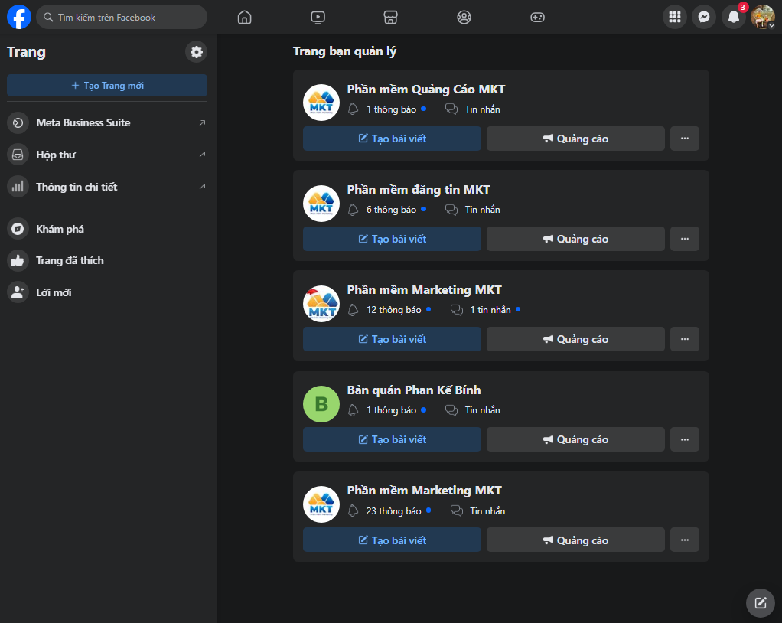
Task: Open notifications bell with 3 badge
Action: pyautogui.click(x=733, y=17)
